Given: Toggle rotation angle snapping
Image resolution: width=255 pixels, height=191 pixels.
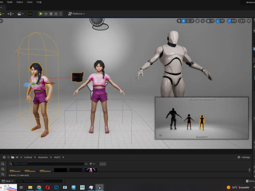Looking at the screenshot, I should click(218, 21).
